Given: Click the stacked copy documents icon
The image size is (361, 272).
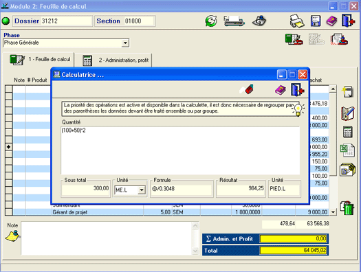Looking at the screenshot, I should (x=347, y=170).
